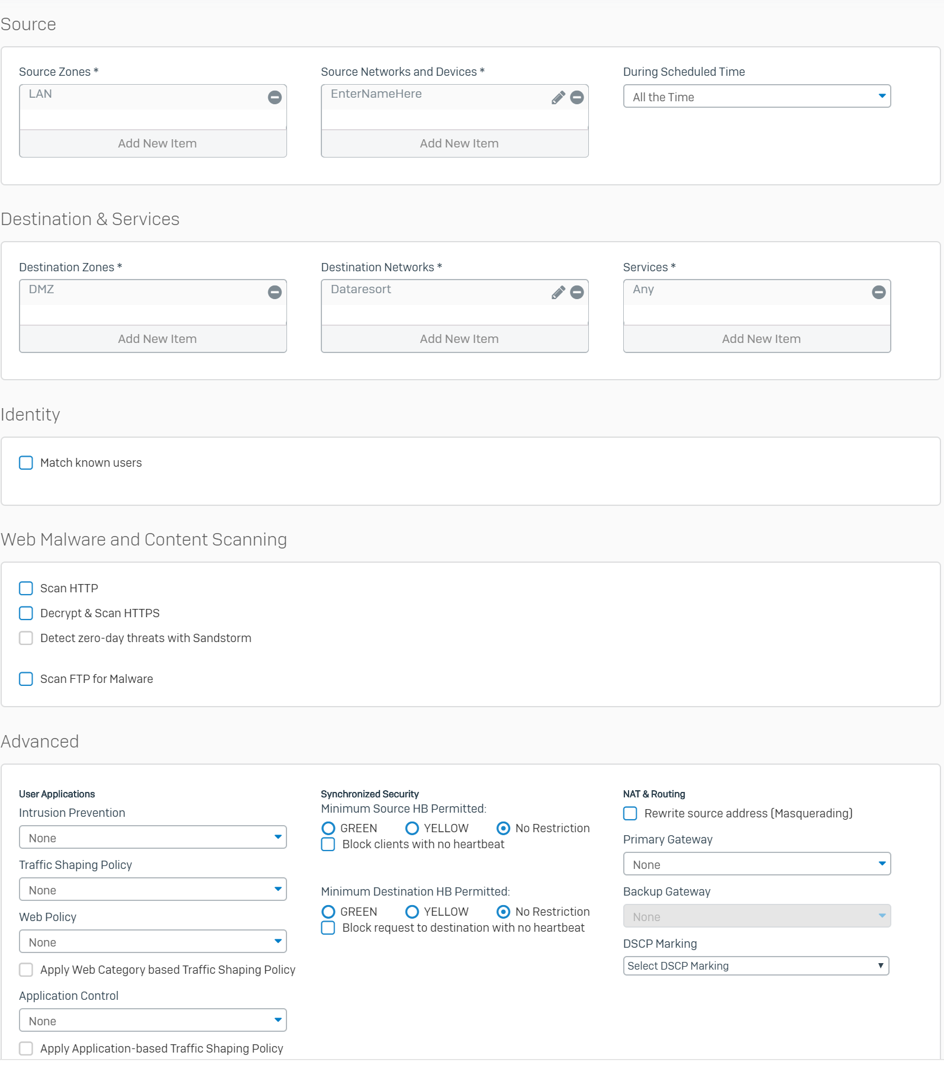The width and height of the screenshot is (944, 1065).
Task: Select GREEN for Minimum Source HB
Action: tap(328, 828)
